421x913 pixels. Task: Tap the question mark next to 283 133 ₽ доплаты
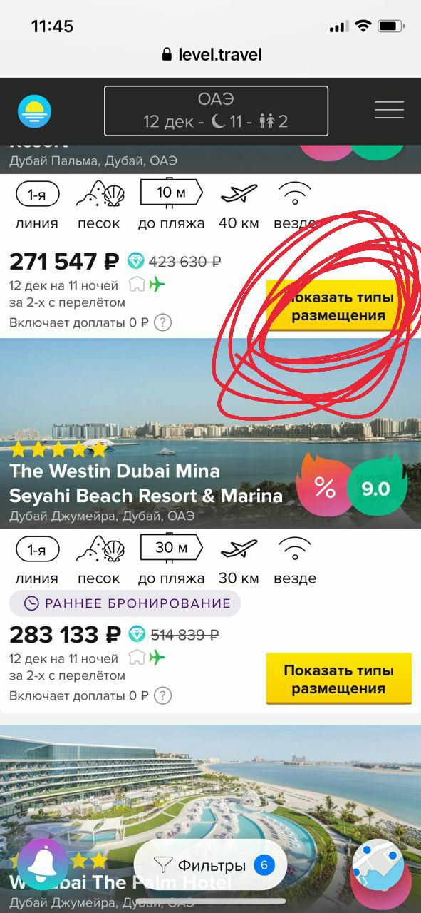(163, 695)
